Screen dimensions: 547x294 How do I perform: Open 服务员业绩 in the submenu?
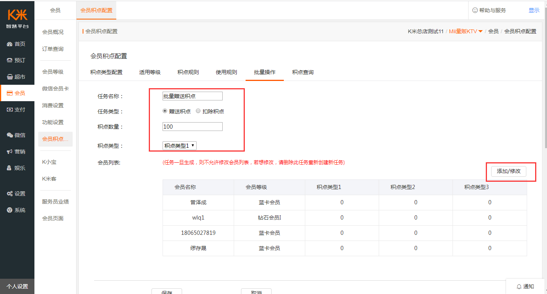click(x=55, y=202)
